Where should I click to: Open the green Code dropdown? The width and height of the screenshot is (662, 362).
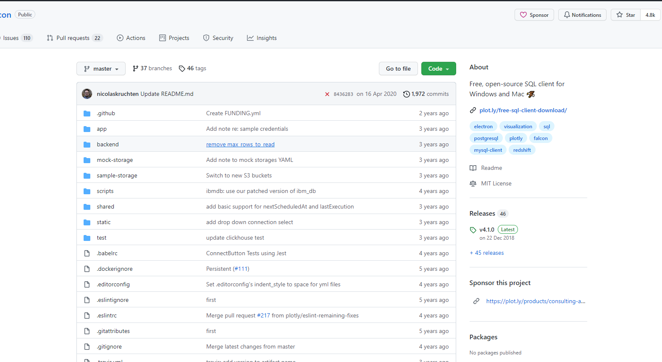pyautogui.click(x=438, y=69)
